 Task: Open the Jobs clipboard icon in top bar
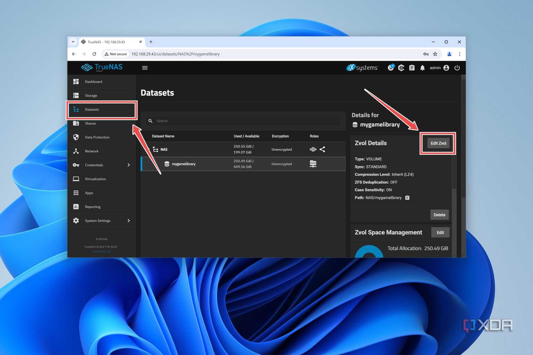412,68
